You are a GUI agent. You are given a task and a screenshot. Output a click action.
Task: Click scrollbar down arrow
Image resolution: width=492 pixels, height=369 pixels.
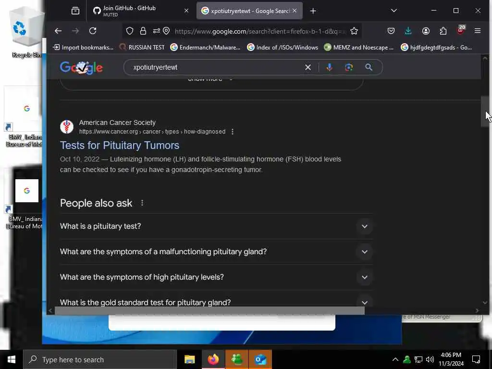click(485, 303)
